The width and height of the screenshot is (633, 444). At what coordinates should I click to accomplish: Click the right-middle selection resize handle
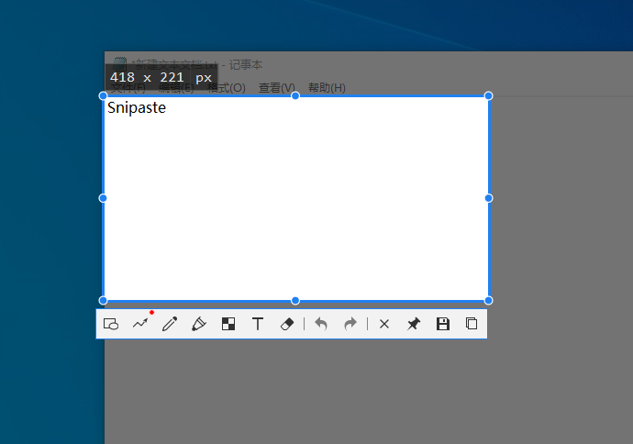(x=488, y=198)
